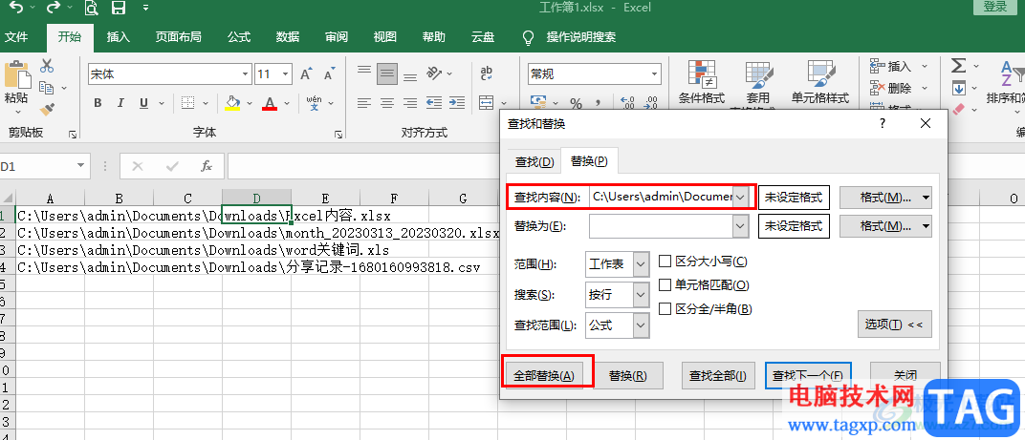Screen dimensions: 1025x440
Task: Apply Underline formatting
Action: (143, 102)
